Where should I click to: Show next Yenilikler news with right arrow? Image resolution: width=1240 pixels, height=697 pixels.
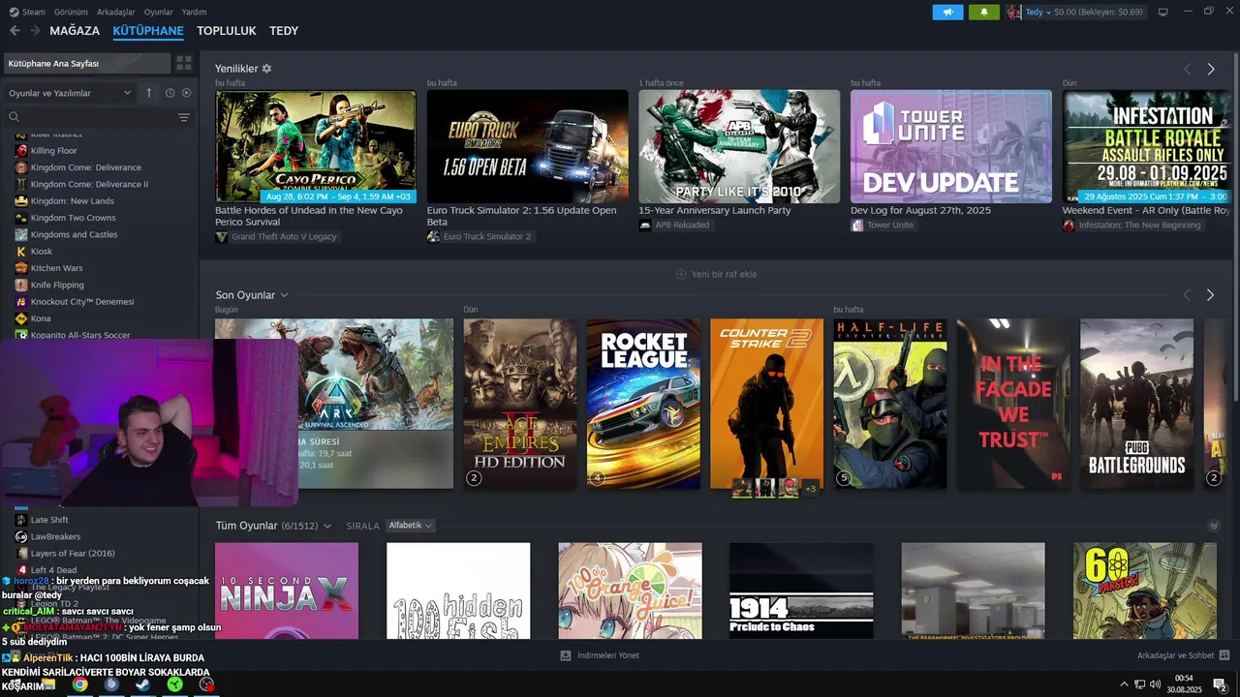click(x=1211, y=69)
